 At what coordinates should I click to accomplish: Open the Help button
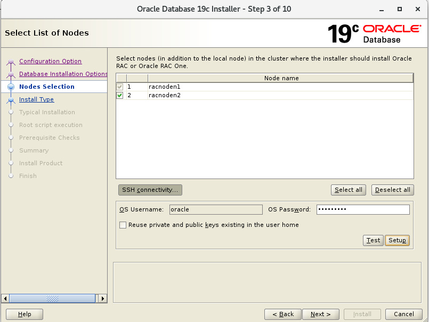click(x=25, y=315)
